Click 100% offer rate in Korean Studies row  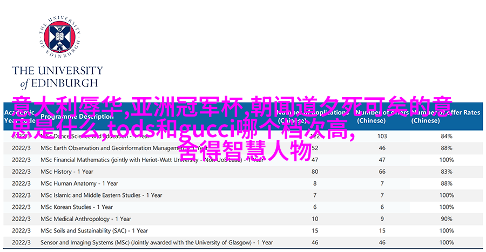(x=447, y=207)
